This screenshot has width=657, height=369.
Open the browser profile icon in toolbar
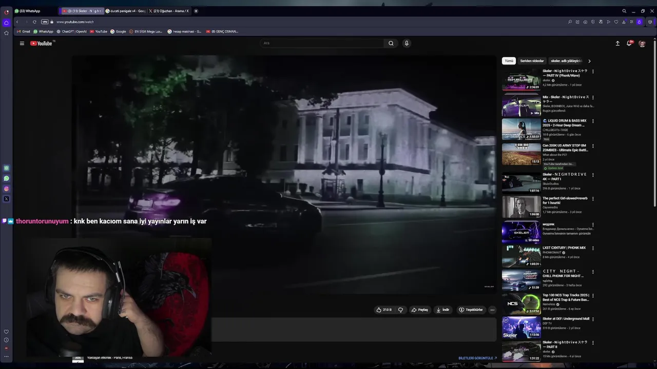(x=639, y=22)
